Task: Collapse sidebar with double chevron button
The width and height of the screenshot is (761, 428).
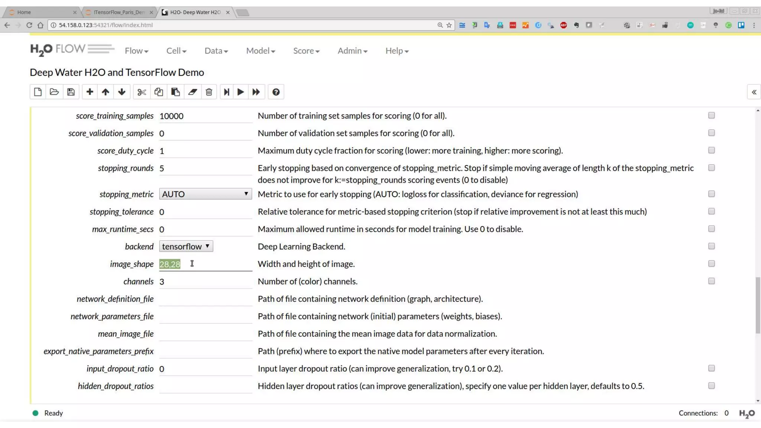Action: click(754, 92)
